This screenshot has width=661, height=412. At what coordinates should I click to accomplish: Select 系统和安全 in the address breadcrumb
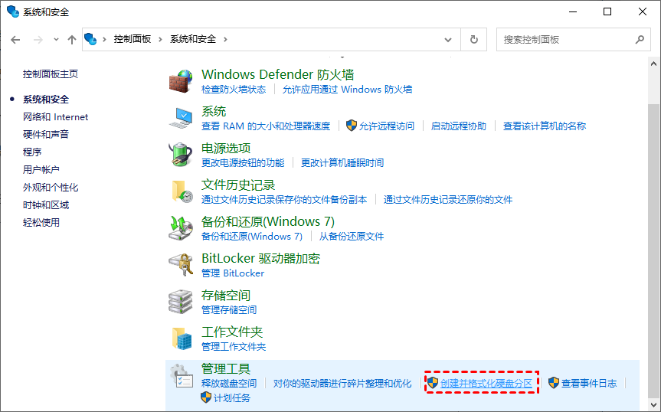click(193, 39)
